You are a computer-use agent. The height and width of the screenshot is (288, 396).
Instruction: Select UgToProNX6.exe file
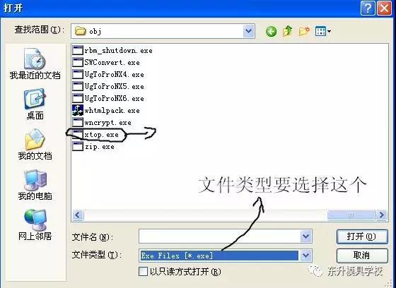(108, 98)
